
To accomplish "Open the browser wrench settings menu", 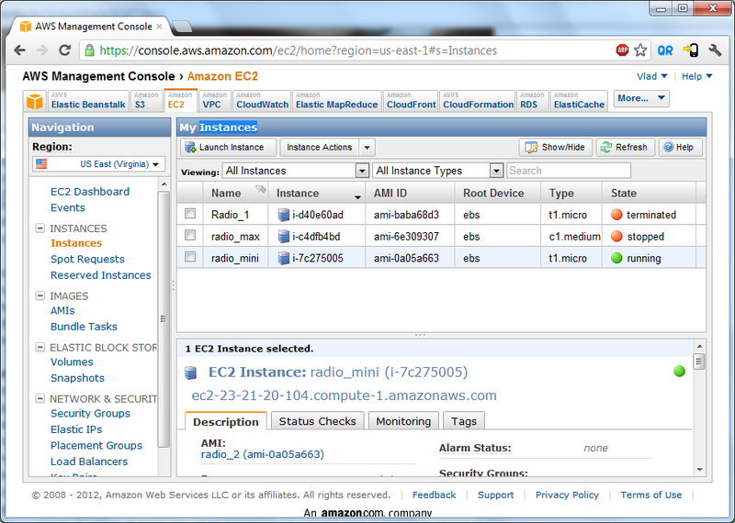I will [715, 50].
